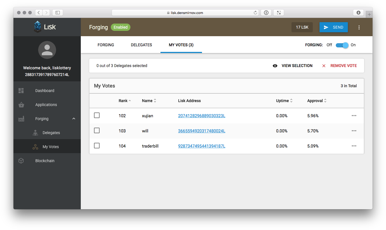Click the Dashboard grid icon

click(21, 91)
